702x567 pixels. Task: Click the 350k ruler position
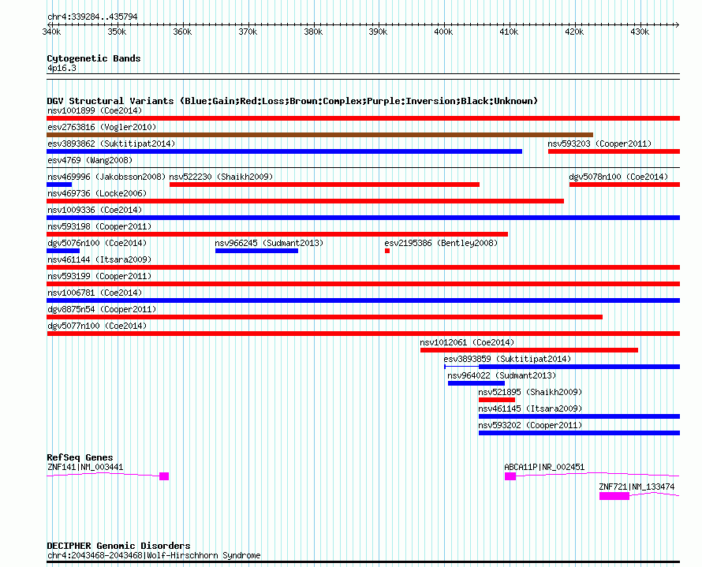pyautogui.click(x=117, y=32)
